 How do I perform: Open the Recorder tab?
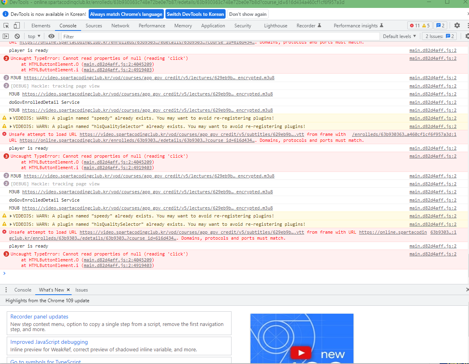309,25
